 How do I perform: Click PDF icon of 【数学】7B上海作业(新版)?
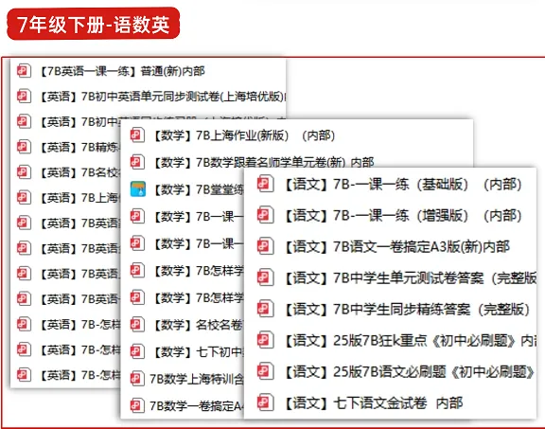coord(137,135)
